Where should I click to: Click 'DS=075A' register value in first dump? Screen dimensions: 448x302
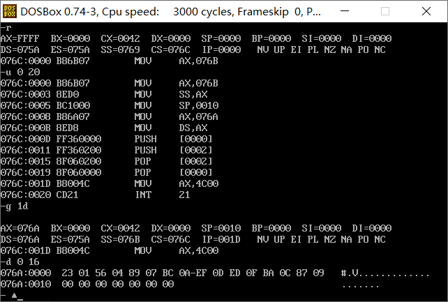coord(20,50)
